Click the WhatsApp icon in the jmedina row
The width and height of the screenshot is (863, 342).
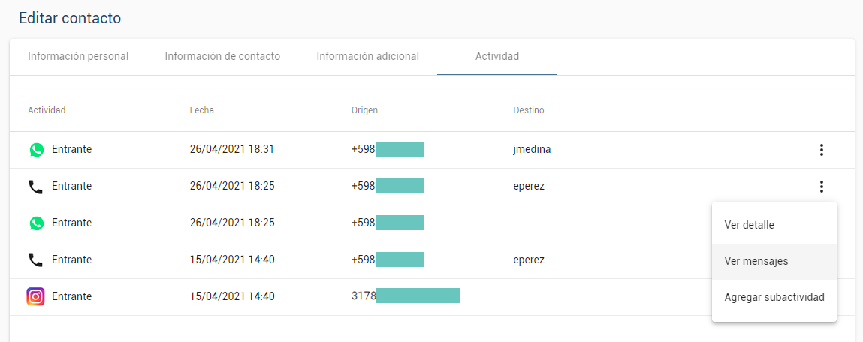tap(36, 149)
